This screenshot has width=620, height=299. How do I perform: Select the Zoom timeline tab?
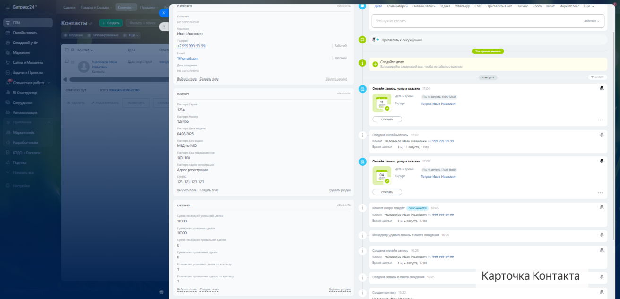[x=537, y=6]
